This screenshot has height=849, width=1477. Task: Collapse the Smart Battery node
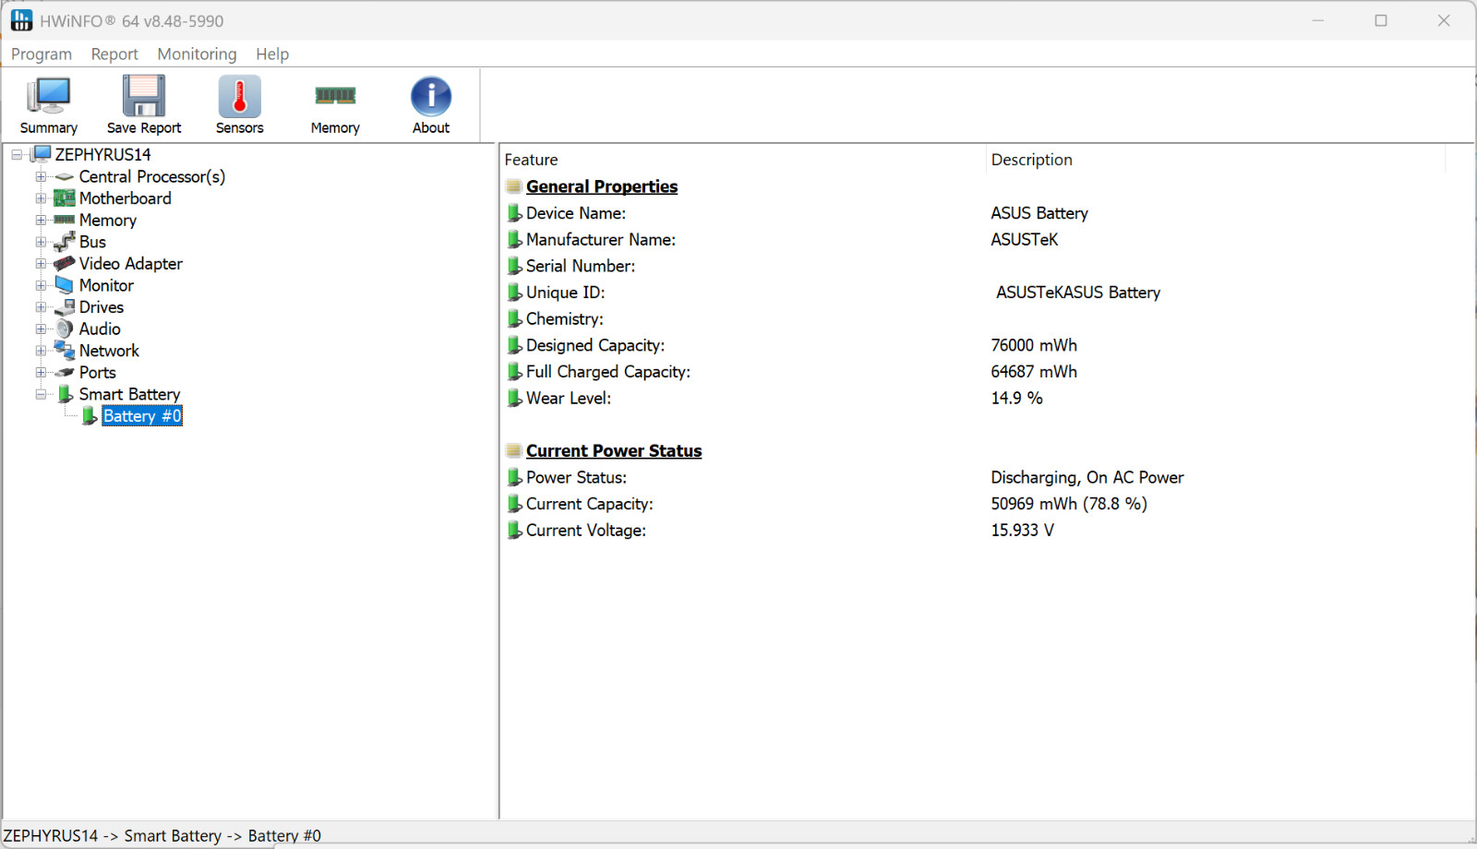tap(41, 394)
